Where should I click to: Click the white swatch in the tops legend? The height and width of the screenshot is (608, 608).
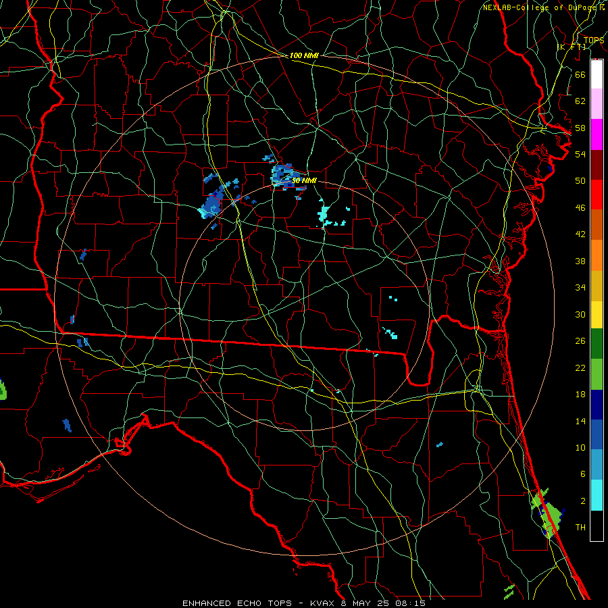pyautogui.click(x=597, y=74)
